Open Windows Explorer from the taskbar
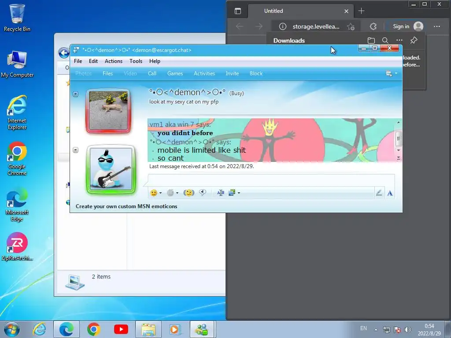451x338 pixels. click(x=148, y=329)
